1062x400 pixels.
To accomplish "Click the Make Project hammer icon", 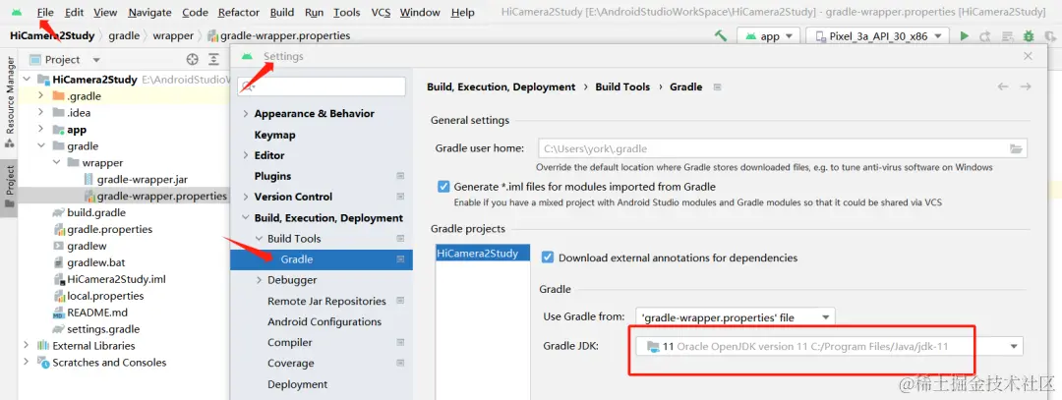I will (721, 35).
